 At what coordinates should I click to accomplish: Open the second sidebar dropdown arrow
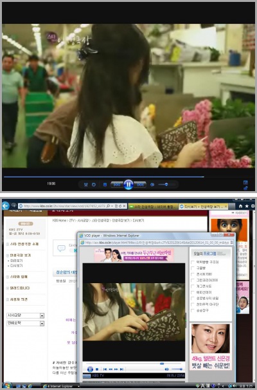point(42,323)
